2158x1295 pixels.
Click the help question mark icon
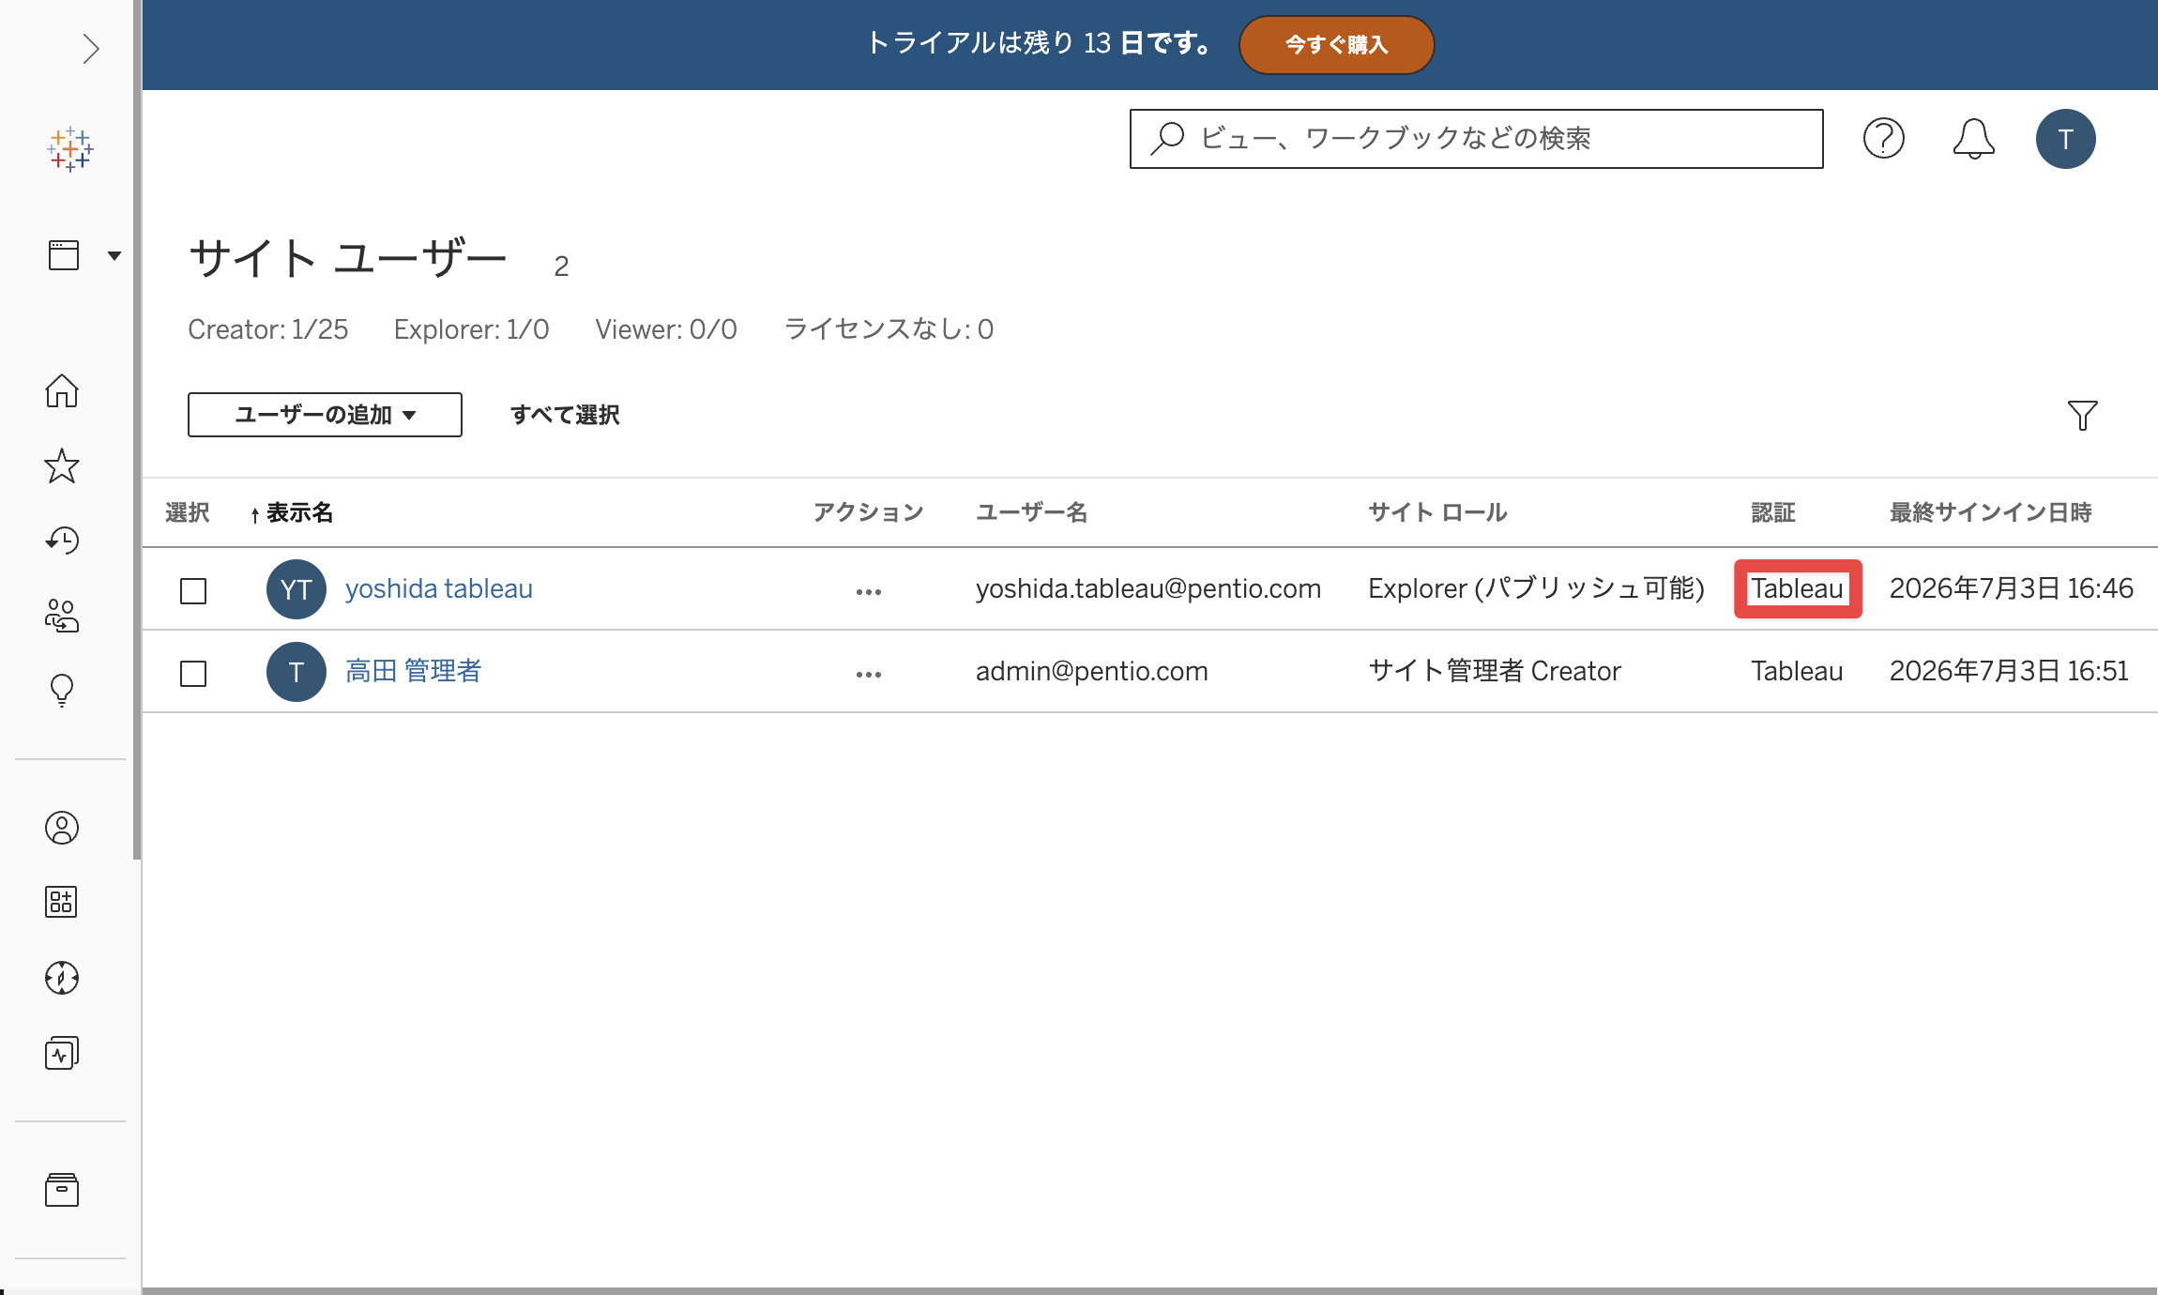coord(1884,139)
